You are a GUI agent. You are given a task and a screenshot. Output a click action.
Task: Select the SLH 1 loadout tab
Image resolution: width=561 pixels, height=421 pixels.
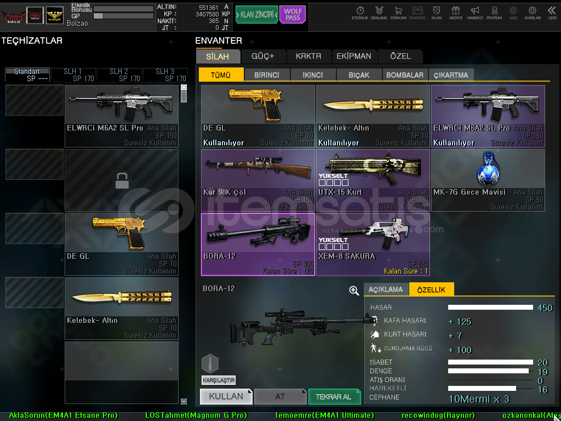[x=73, y=75]
